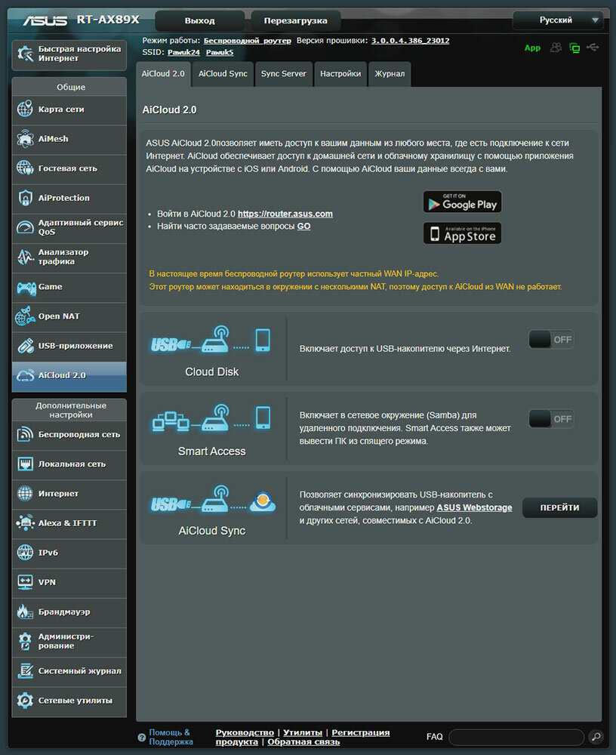Click the Smart Access illustration
Screen dimensions: 616x755
pos(211,418)
